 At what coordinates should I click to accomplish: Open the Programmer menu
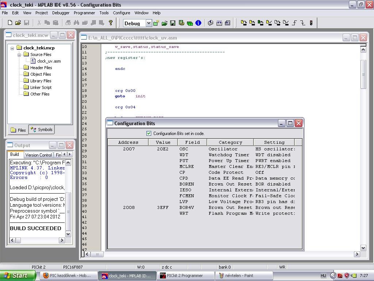(x=84, y=13)
